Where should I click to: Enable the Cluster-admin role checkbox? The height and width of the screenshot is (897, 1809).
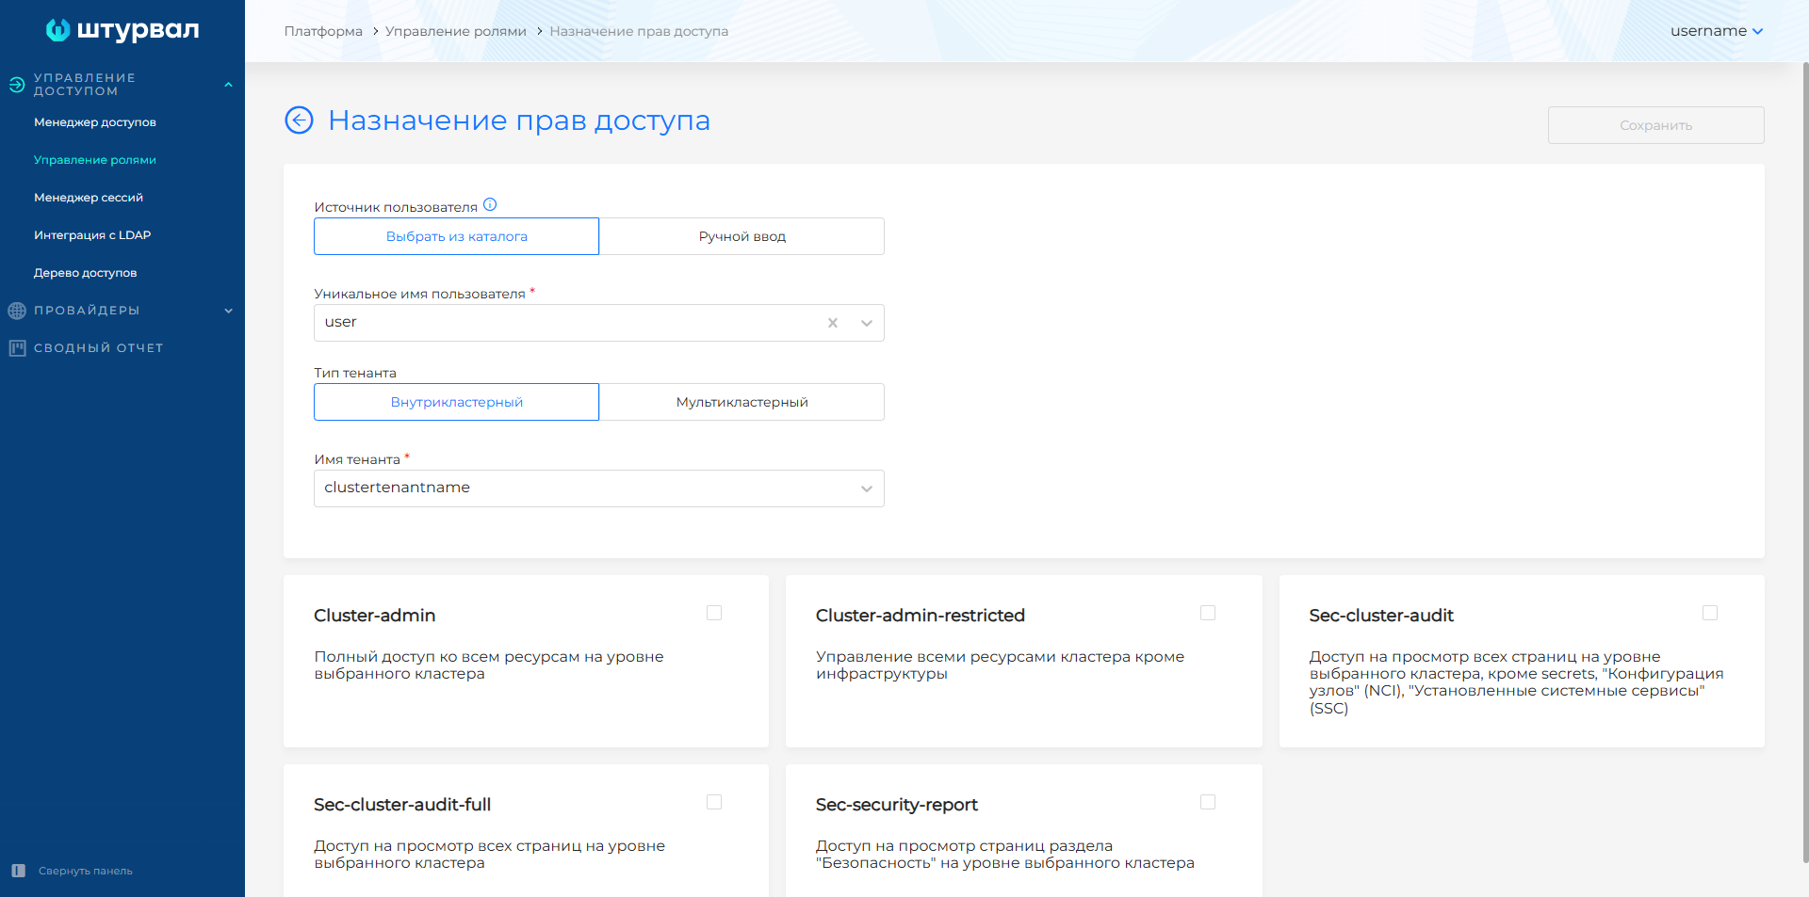pyautogui.click(x=713, y=613)
